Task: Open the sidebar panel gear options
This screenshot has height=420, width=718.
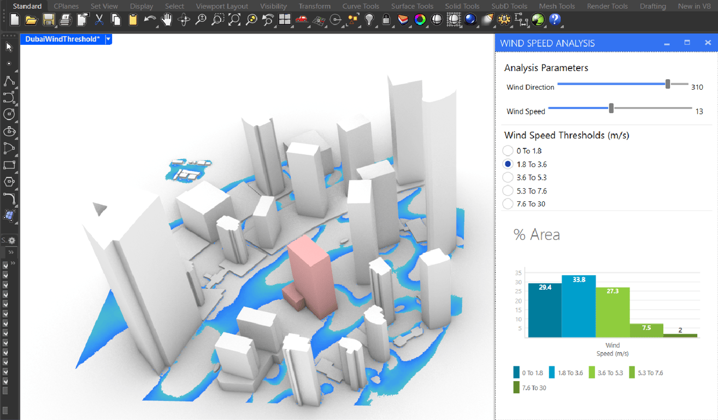Action: click(11, 241)
